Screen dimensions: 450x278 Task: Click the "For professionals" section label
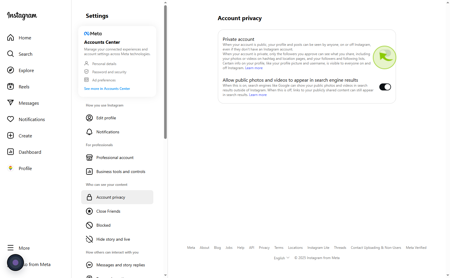[x=99, y=145]
